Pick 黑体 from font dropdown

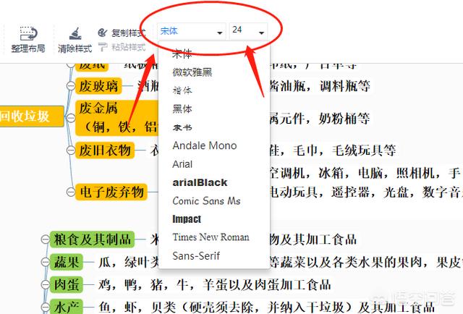[182, 109]
